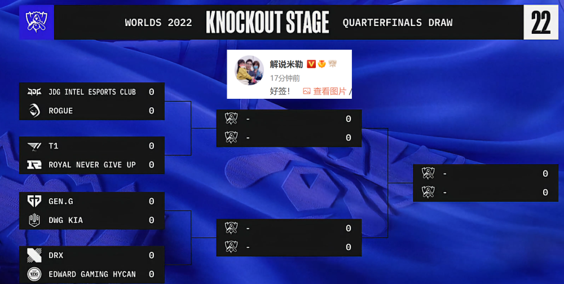The height and width of the screenshot is (284, 564).
Task: Click the Royal Never Give Up logo
Action: (x=34, y=165)
